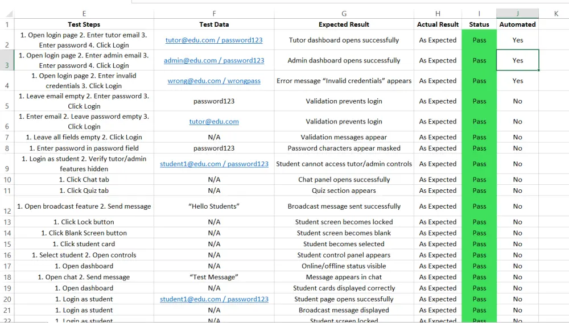Click the select-all corner triangle
This screenshot has height=323, width=569.
[x=10, y=14]
